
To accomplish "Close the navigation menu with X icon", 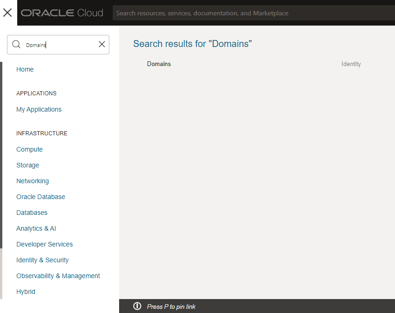I will 7,13.
